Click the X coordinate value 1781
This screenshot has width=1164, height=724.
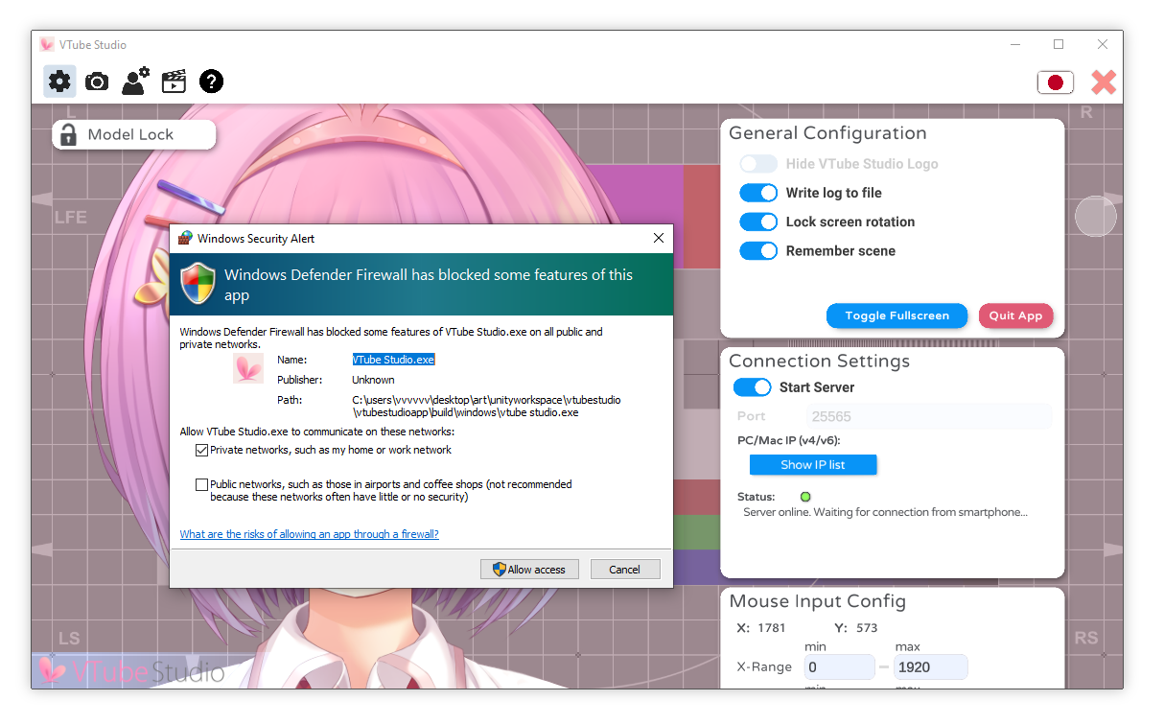771,628
